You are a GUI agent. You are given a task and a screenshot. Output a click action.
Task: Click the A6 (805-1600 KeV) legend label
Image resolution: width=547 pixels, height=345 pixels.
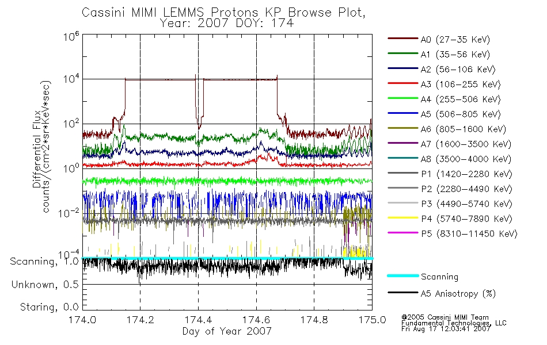(x=464, y=129)
